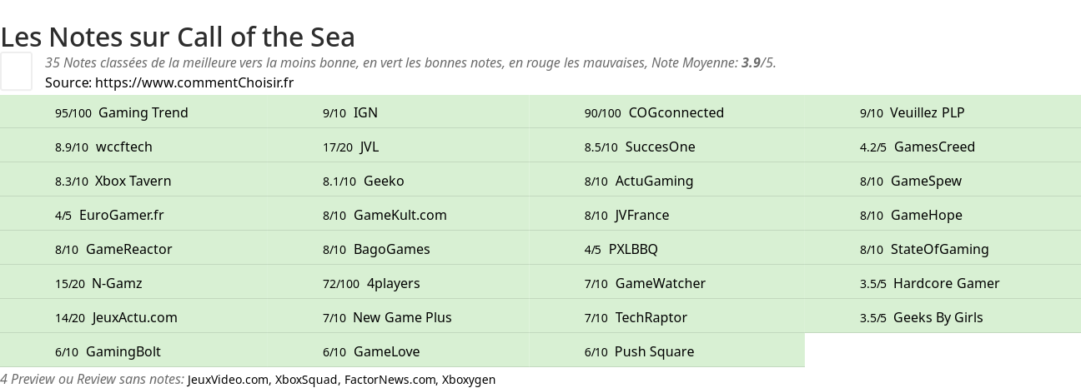1081x388 pixels.
Task: Open the Xboxygen preview link
Action: pyautogui.click(x=469, y=380)
